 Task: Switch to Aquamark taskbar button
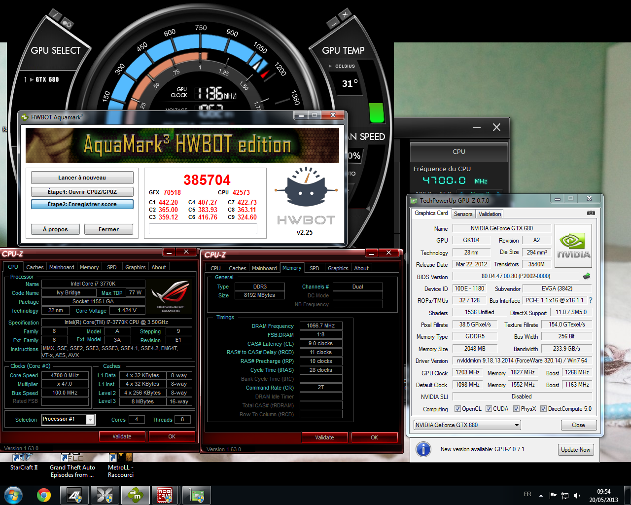click(x=135, y=495)
